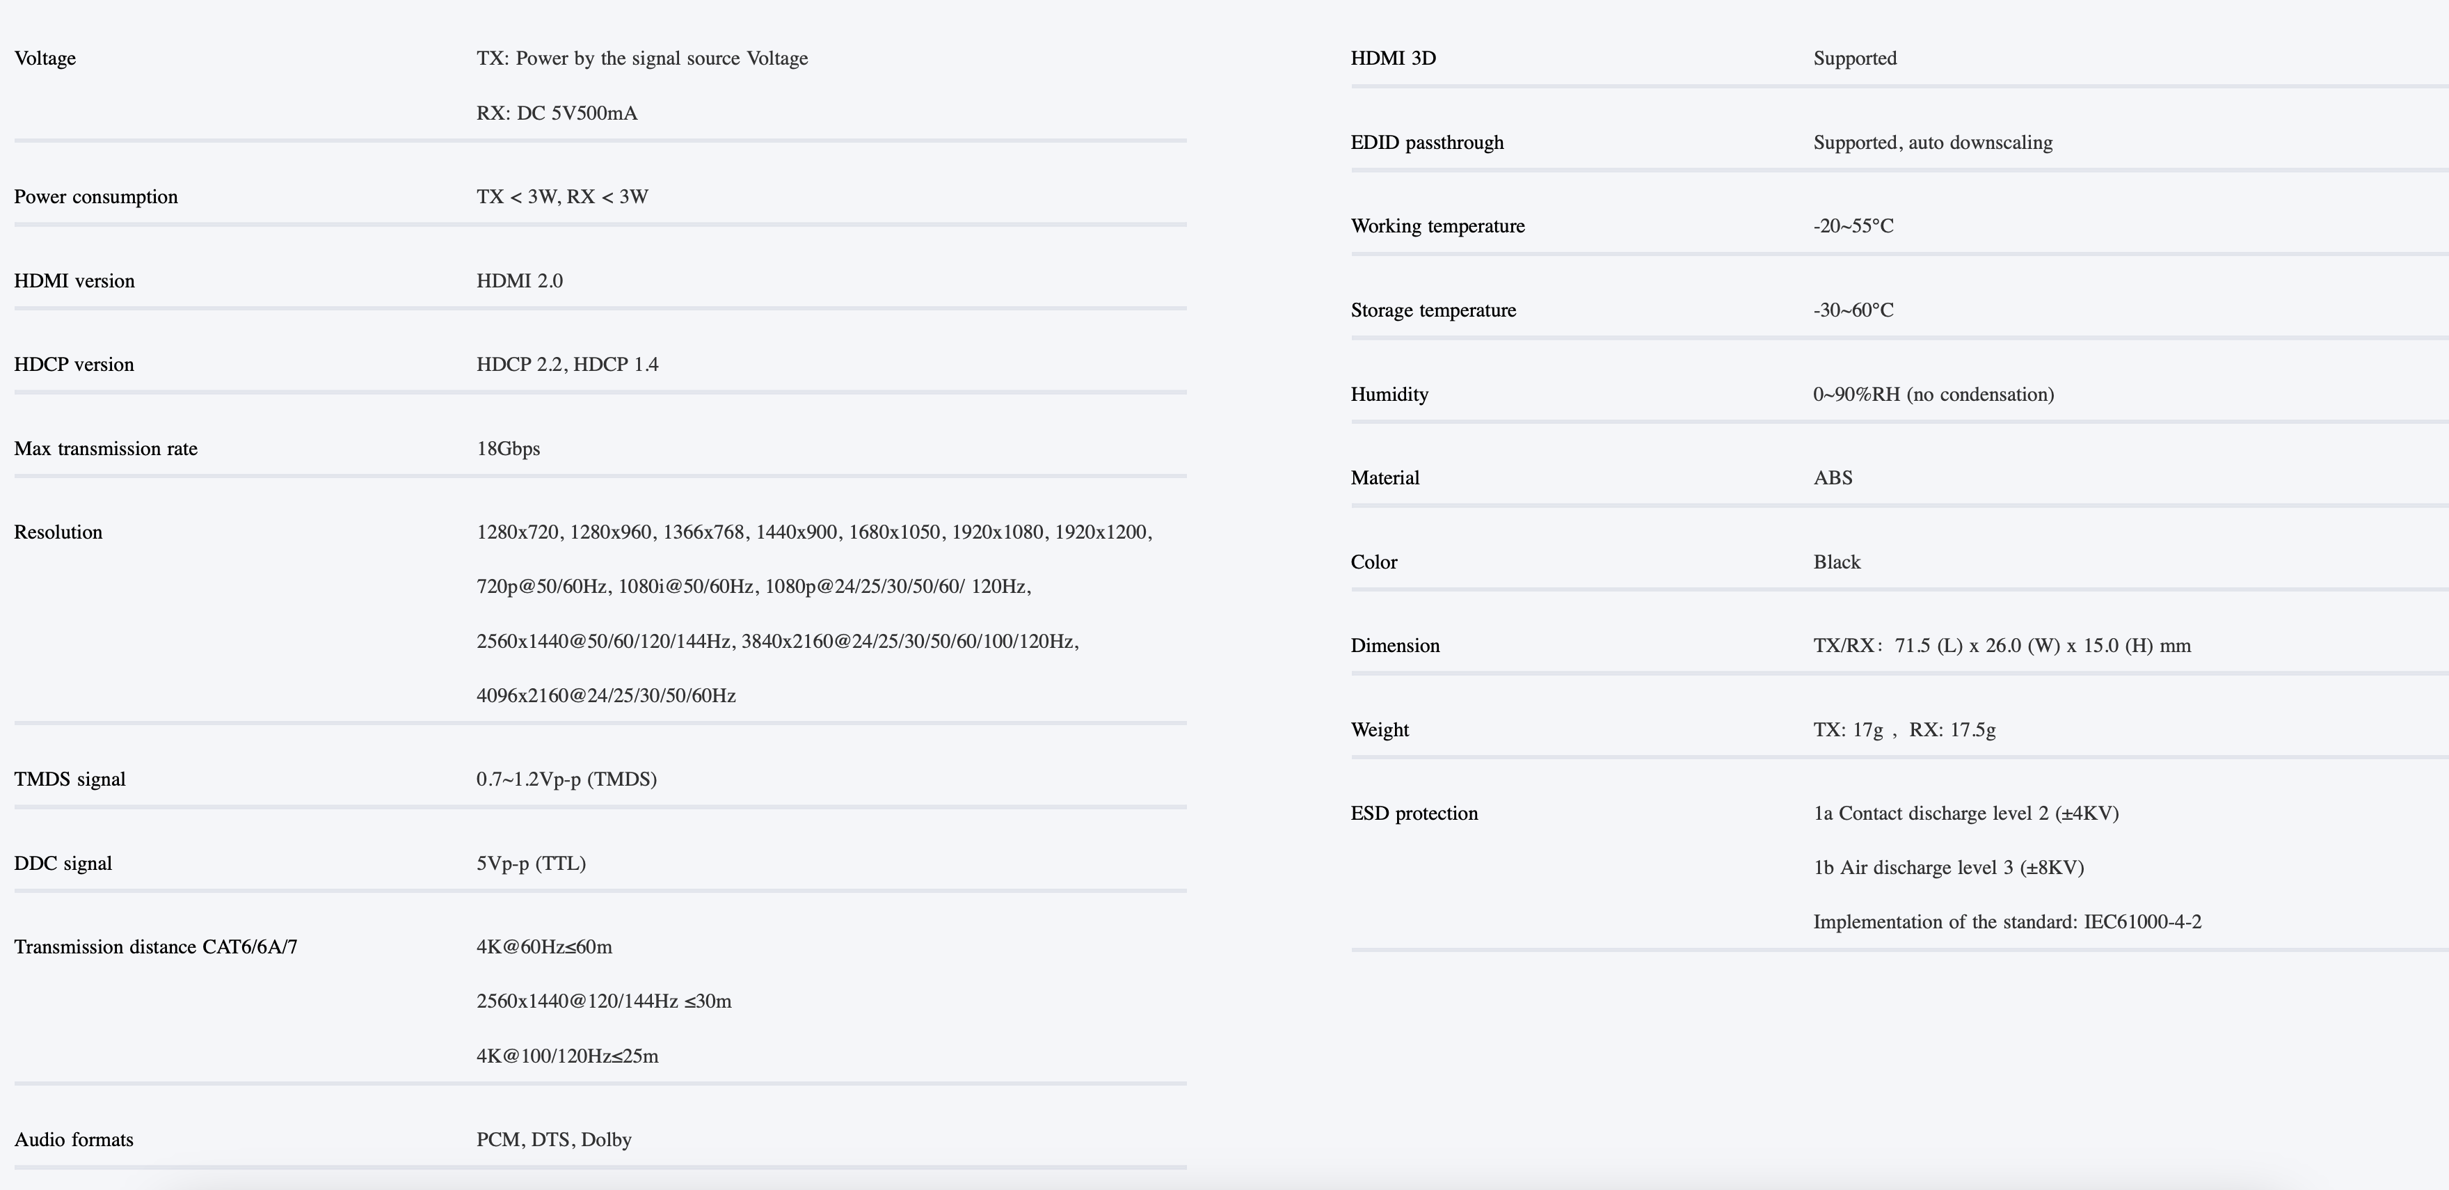Click the HDMI 3D label
The width and height of the screenshot is (2449, 1190).
tap(1393, 58)
